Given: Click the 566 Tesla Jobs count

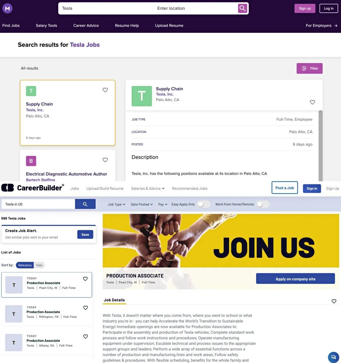Looking at the screenshot, I should click(13, 218).
